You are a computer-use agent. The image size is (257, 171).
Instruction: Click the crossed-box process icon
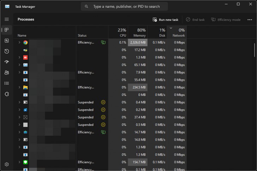click(x=25, y=117)
